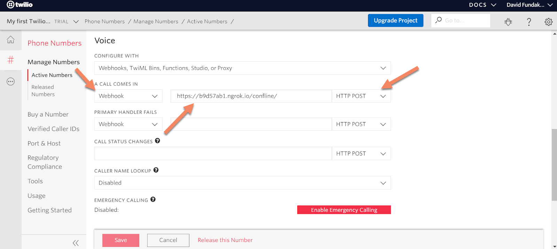Image resolution: width=557 pixels, height=249 pixels.
Task: Click My first Twilio project name
Action: tap(29, 21)
